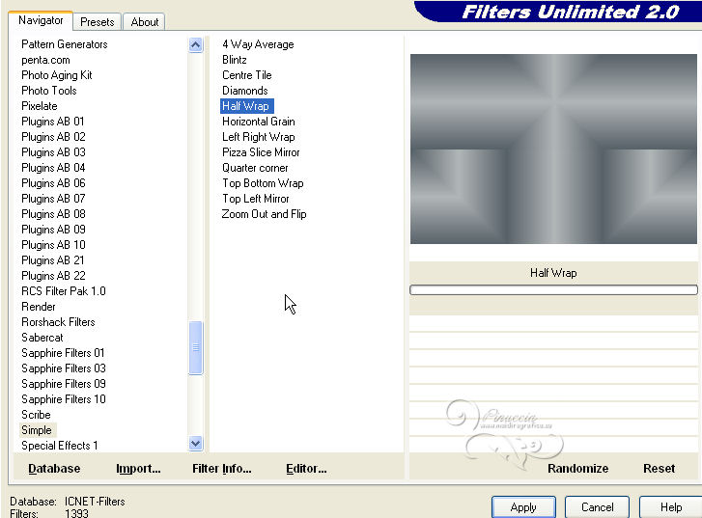Select Plugins AB 04 category
The height and width of the screenshot is (518, 702).
53,168
